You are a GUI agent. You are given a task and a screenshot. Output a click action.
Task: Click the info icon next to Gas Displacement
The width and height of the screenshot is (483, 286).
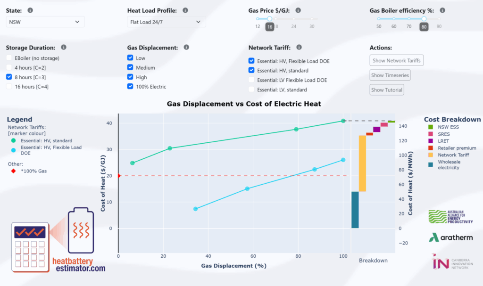coord(185,47)
